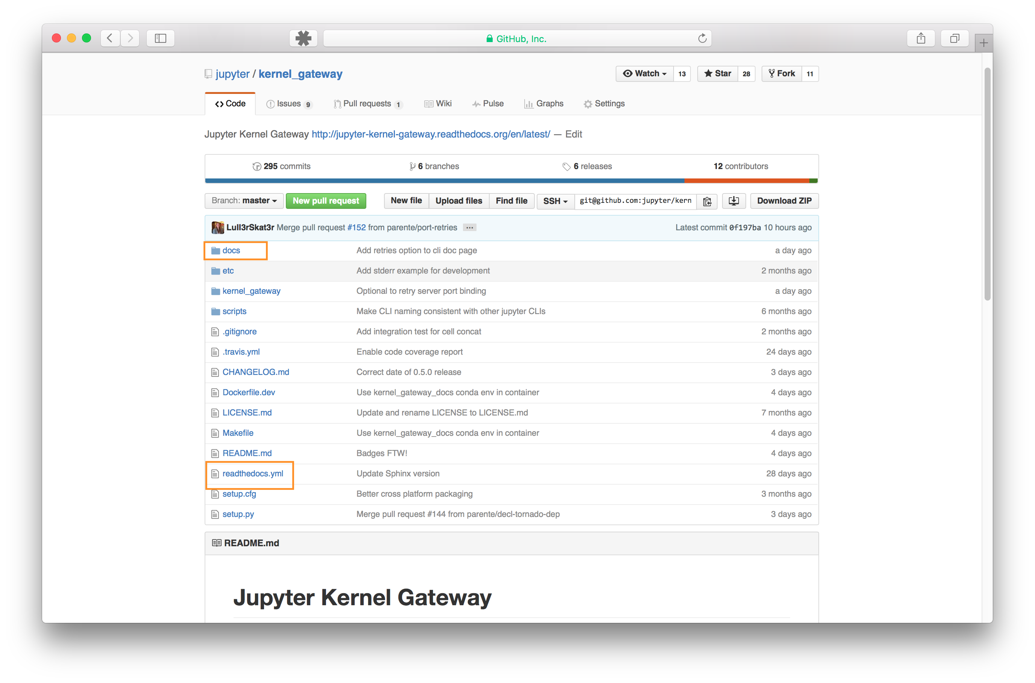Copy the clone URL to clipboard
This screenshot has width=1035, height=683.
pyautogui.click(x=707, y=201)
